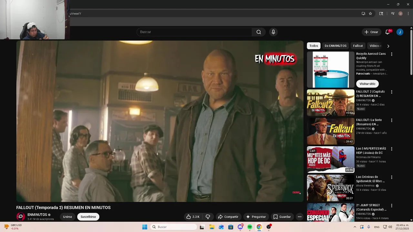The height and width of the screenshot is (232, 413).
Task: Open more actions below the video
Action: pos(299,217)
